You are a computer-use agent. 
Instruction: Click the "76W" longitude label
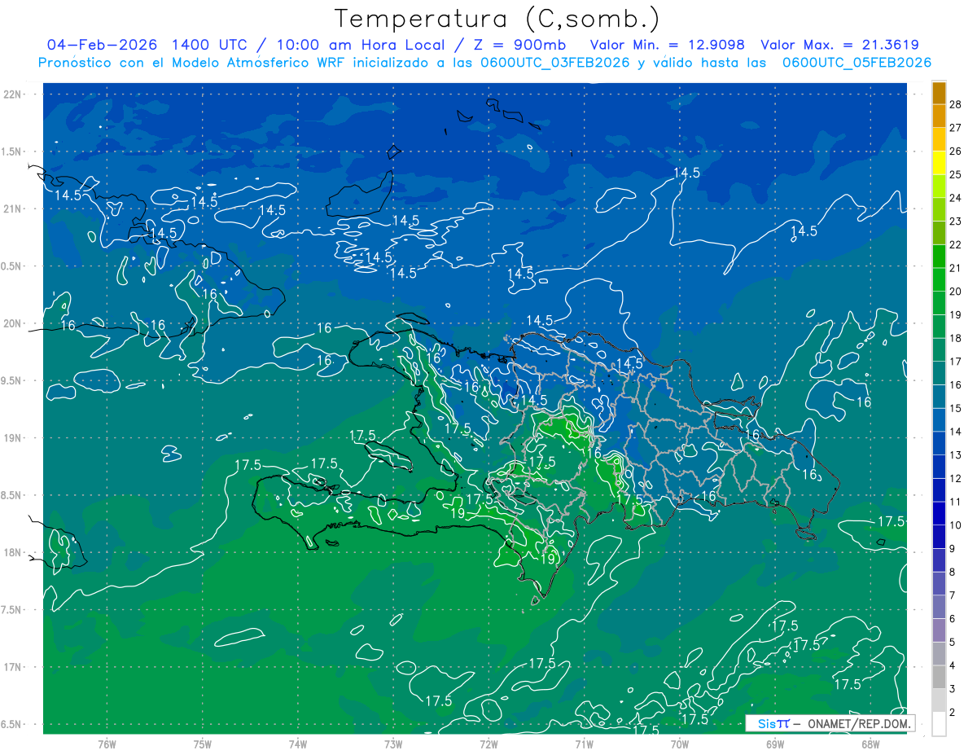(107, 744)
